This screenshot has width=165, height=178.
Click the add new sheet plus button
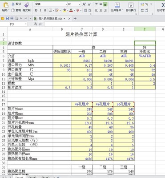click(x=58, y=177)
